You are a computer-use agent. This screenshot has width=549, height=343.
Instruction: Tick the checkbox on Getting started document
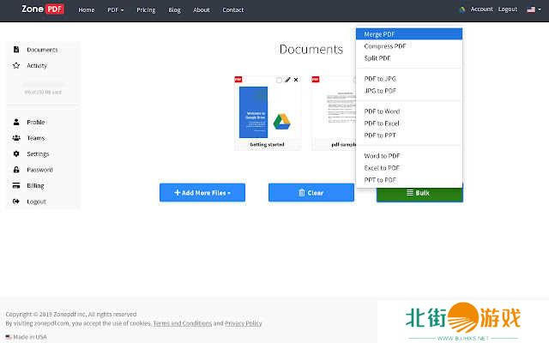[280, 80]
